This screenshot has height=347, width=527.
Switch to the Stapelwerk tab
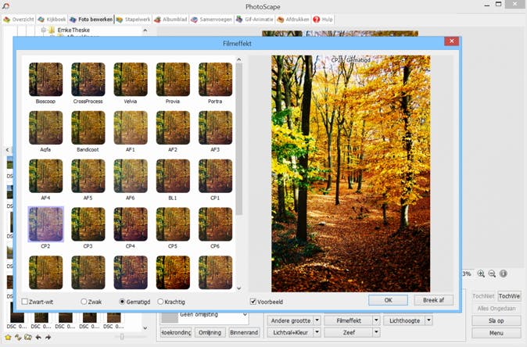[134, 19]
